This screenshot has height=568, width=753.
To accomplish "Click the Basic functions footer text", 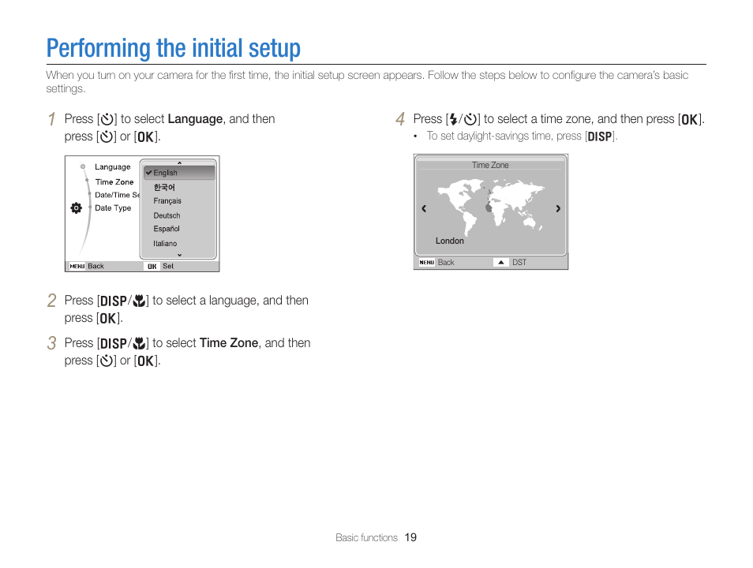I will [x=366, y=538].
